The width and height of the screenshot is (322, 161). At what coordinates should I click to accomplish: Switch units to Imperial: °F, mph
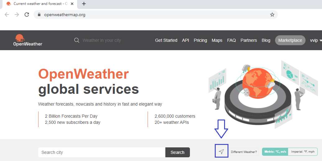pos(303,152)
